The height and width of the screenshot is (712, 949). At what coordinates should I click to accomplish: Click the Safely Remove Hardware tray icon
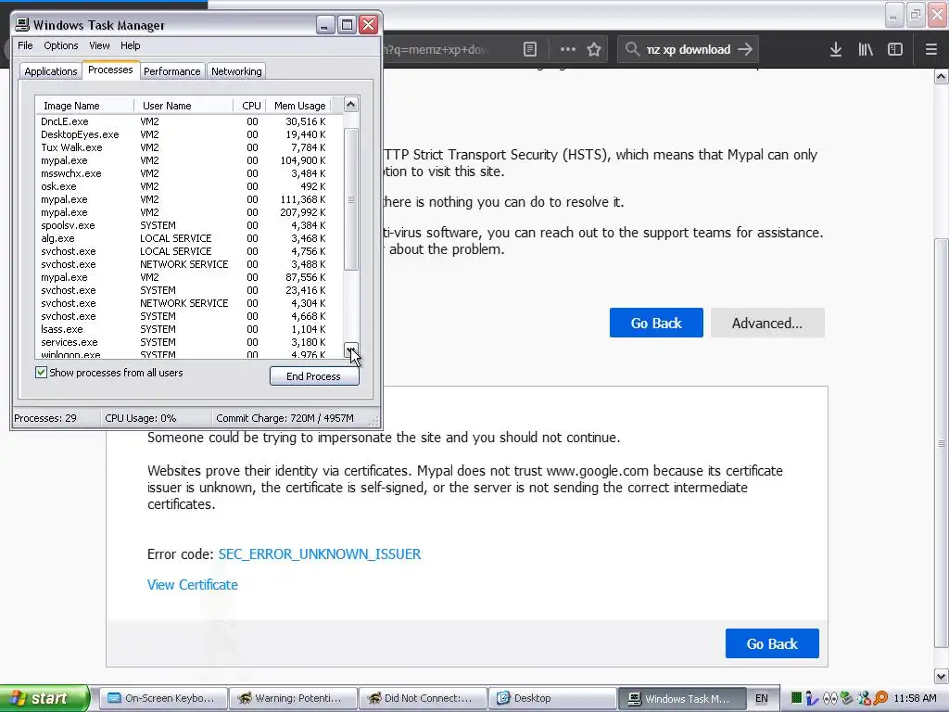847,698
